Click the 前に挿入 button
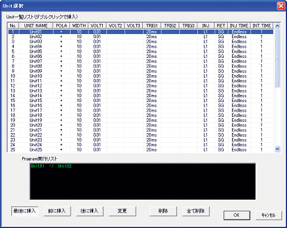 point(57,211)
